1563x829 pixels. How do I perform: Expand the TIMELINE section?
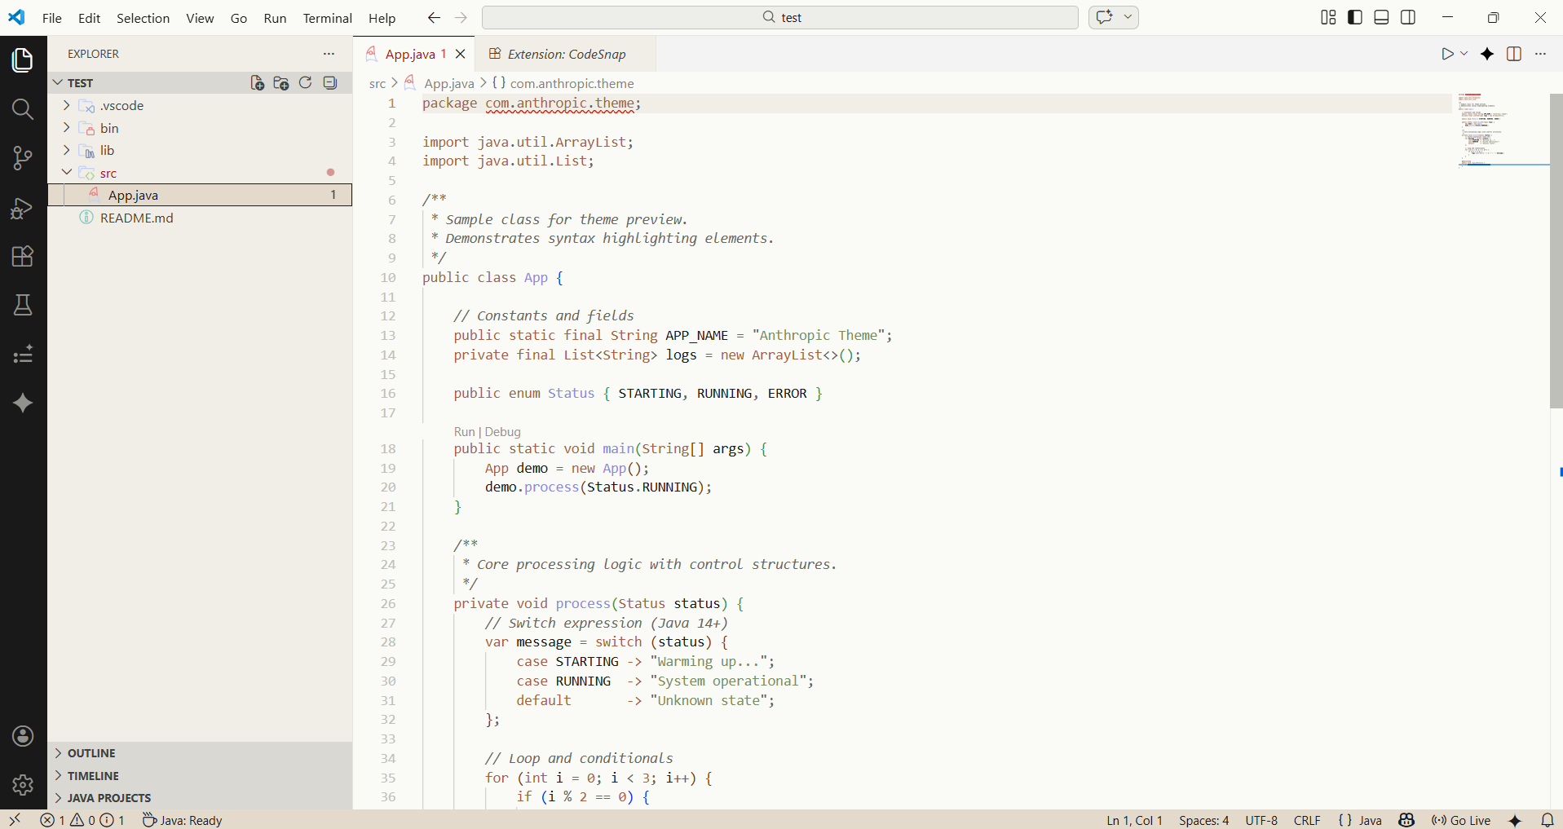click(x=200, y=776)
